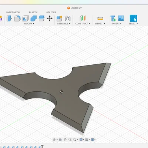
Task: Select the Shell tool
Action: click(x=26, y=18)
